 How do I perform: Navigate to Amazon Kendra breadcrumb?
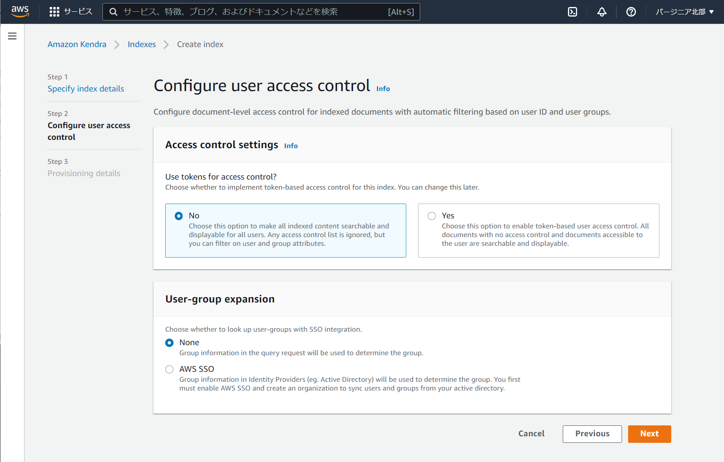point(77,44)
